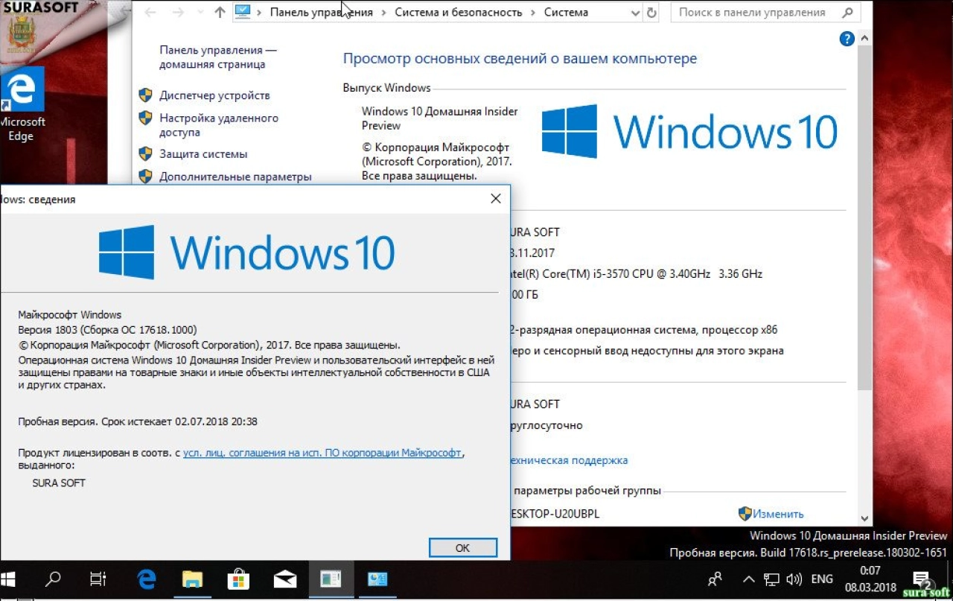This screenshot has height=601, width=953.
Task: Click shield icon beside Дополнительные параметры
Action: (145, 177)
